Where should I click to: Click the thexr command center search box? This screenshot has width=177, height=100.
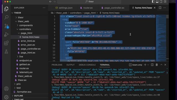[x=89, y=2]
